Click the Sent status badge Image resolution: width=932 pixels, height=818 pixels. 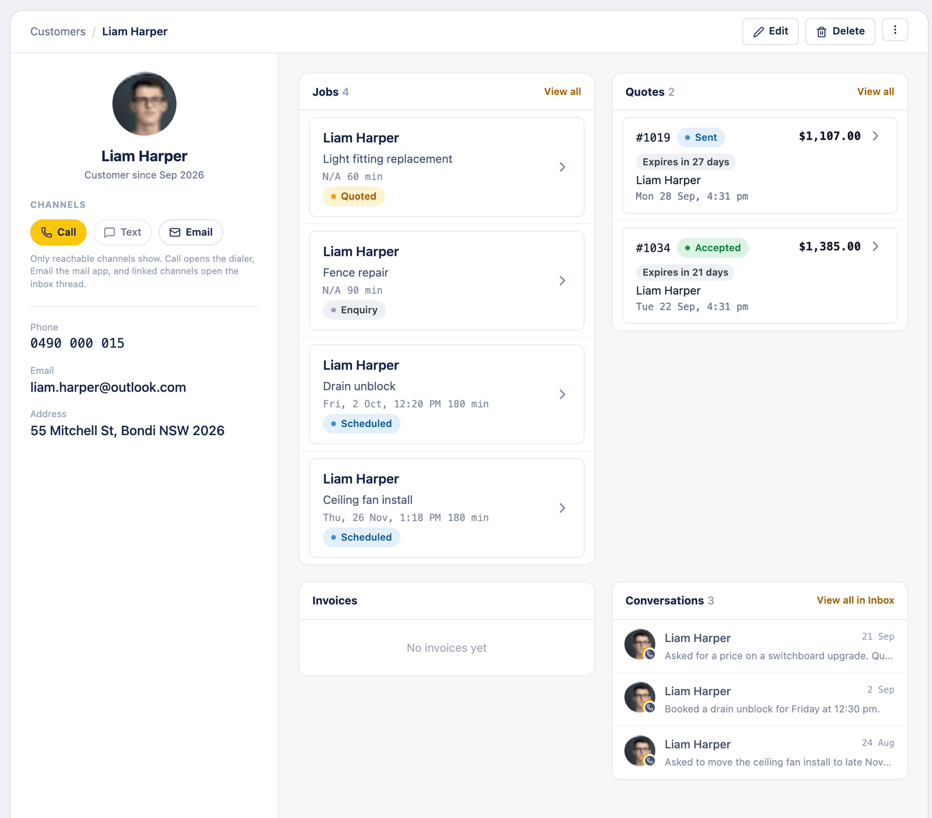pos(701,137)
